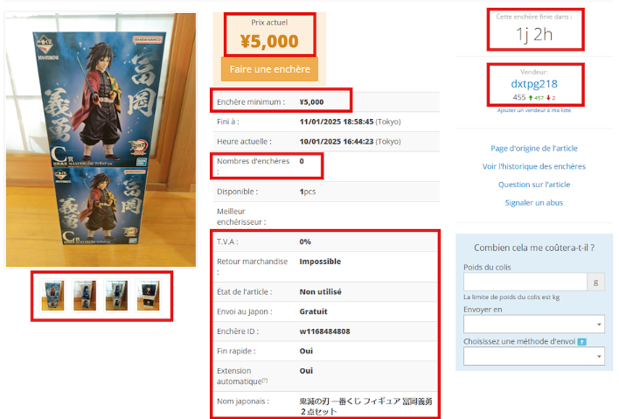Click the seller rating number 455
The image size is (619, 419).
click(x=519, y=97)
